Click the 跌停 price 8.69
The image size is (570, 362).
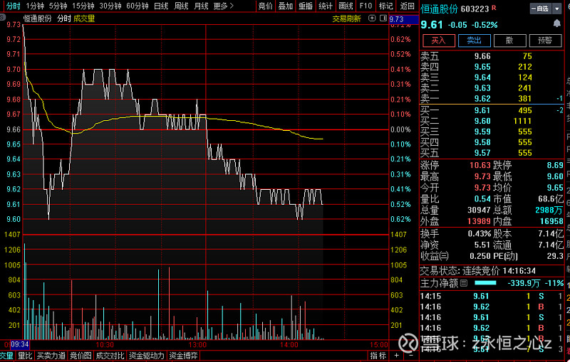555,166
